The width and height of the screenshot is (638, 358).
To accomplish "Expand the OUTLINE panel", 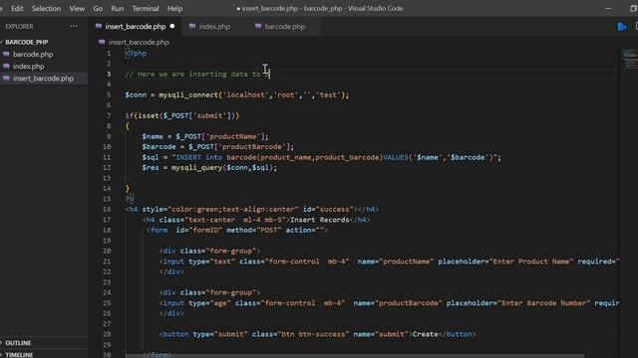I will point(18,343).
